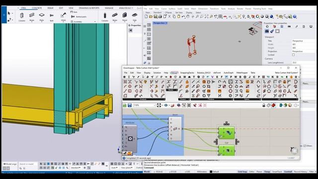Select the Cut component node on Grasshopper canvas
Viewport: 318px width, 179px height.
pyautogui.click(x=227, y=150)
